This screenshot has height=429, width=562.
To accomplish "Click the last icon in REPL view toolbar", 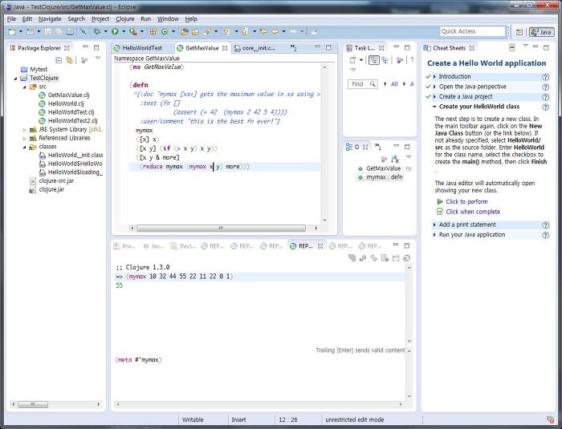I will [x=407, y=258].
